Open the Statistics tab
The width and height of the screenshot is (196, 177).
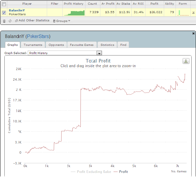tap(107, 45)
